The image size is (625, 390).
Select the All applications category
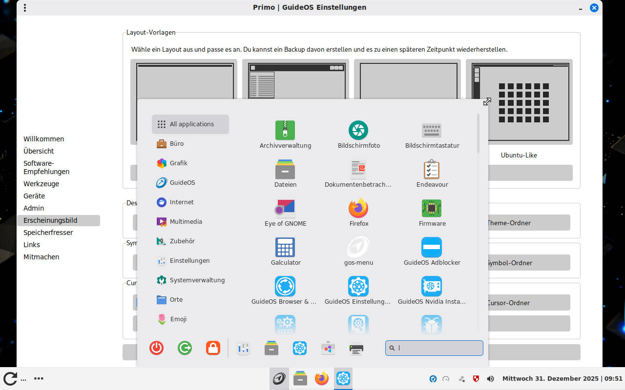tap(190, 124)
